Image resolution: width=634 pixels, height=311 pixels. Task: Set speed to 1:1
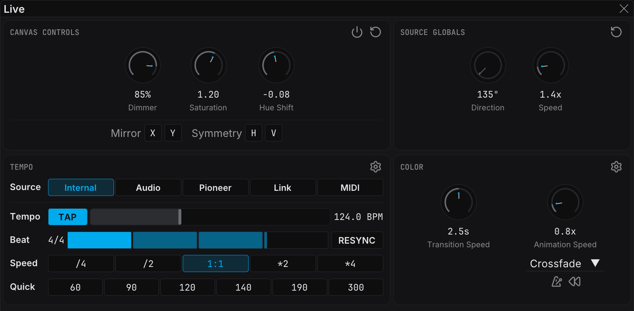[x=216, y=264]
